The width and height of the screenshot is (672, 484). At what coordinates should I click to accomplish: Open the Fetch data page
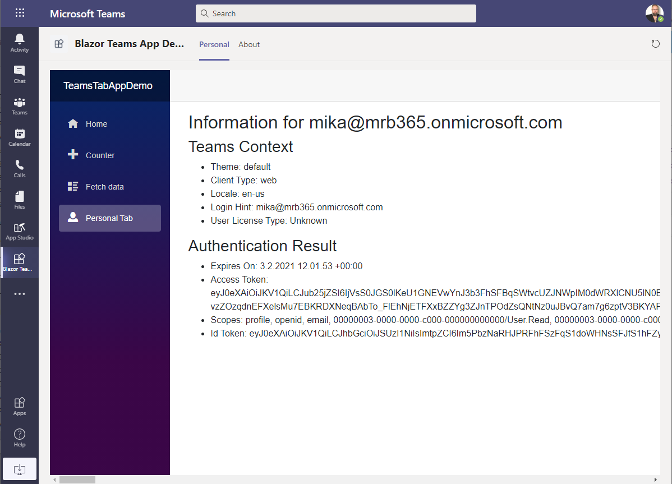(x=110, y=187)
